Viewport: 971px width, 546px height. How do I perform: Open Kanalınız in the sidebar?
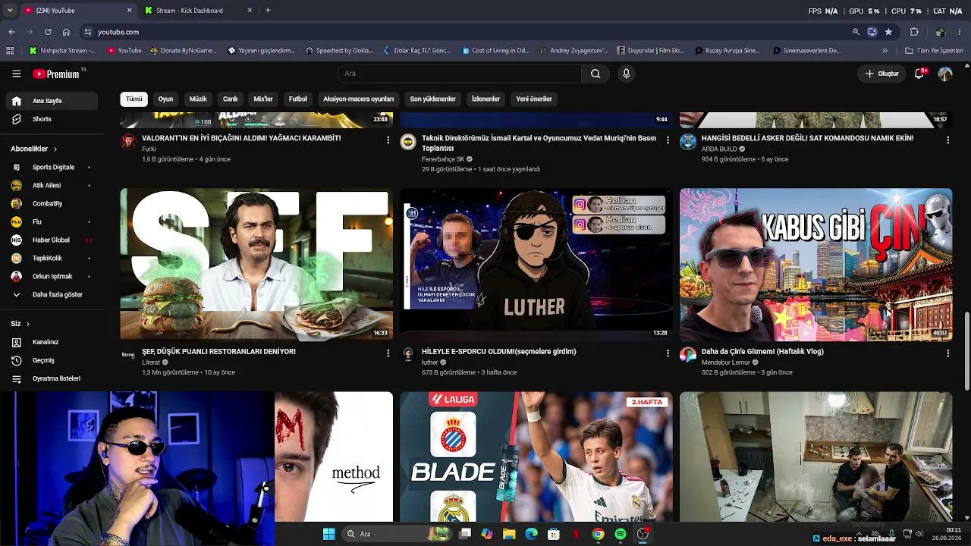click(x=52, y=342)
